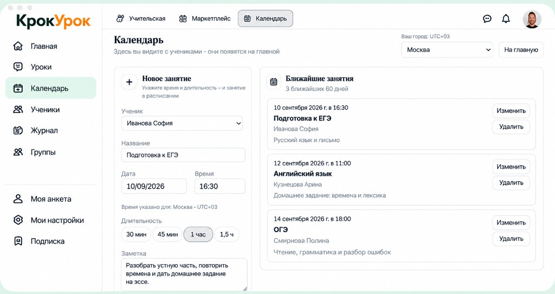Click Изменить for ОГЭ lesson
The width and height of the screenshot is (555, 294).
coord(511,223)
